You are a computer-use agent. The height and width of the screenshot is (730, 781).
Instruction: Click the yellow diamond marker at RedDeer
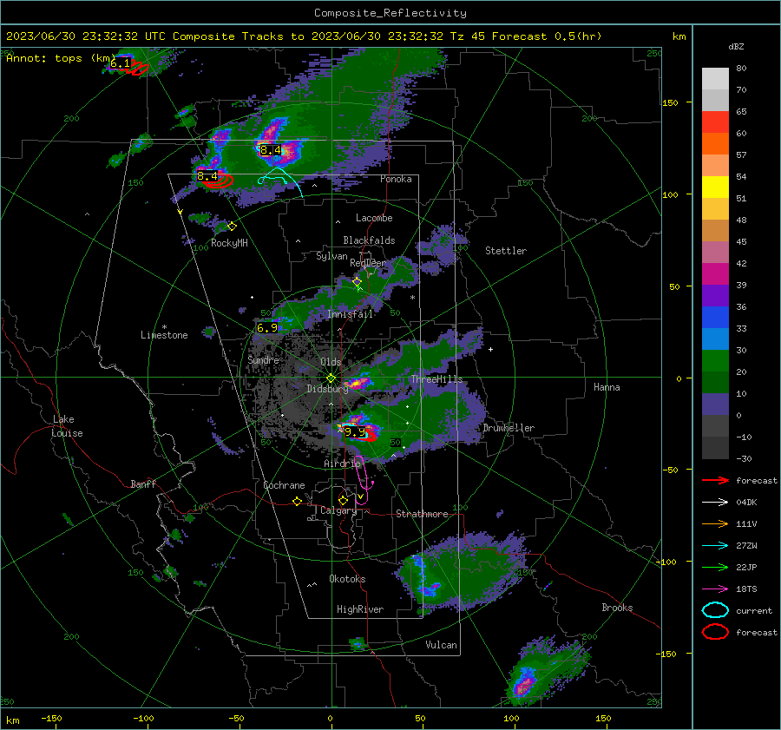coord(357,282)
